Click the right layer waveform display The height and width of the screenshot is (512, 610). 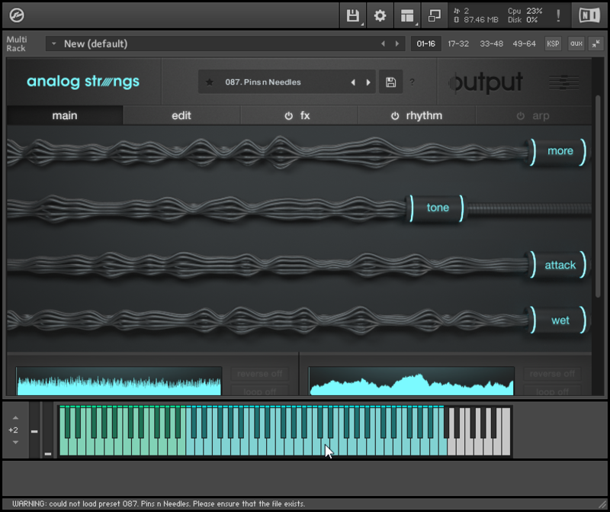[411, 382]
